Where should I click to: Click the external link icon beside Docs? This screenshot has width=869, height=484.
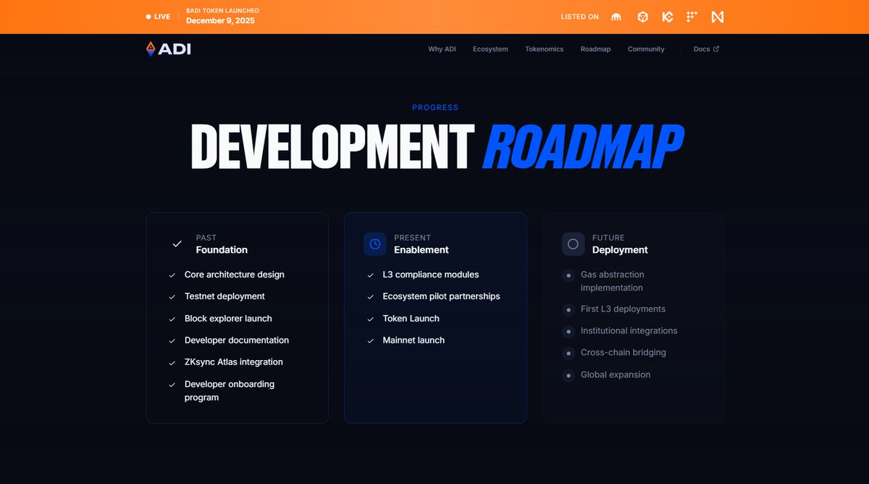coord(716,49)
